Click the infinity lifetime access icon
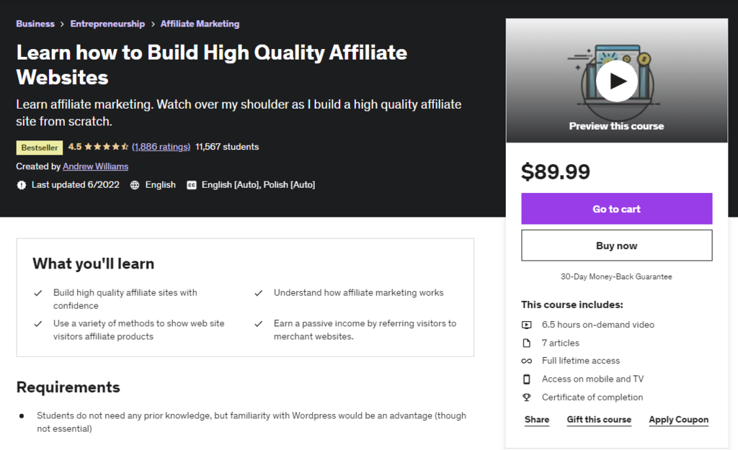Viewport: 738px width, 450px height. tap(527, 361)
